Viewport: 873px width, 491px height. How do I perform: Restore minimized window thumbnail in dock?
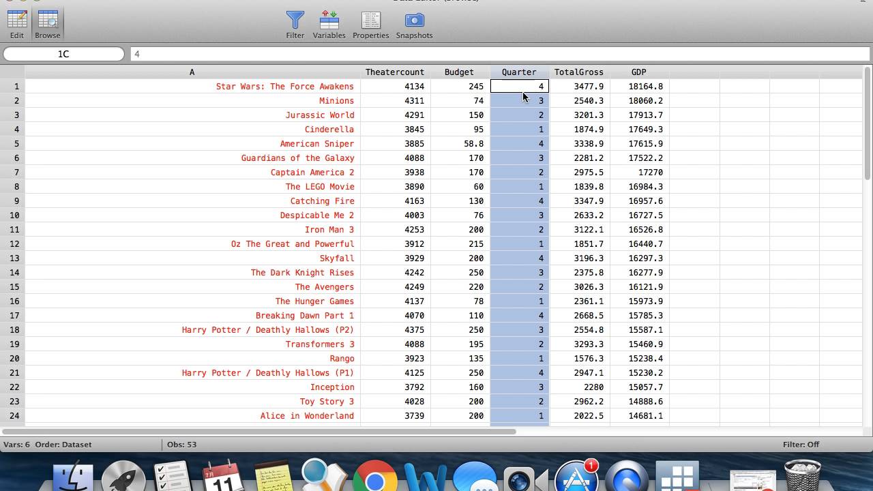click(752, 480)
